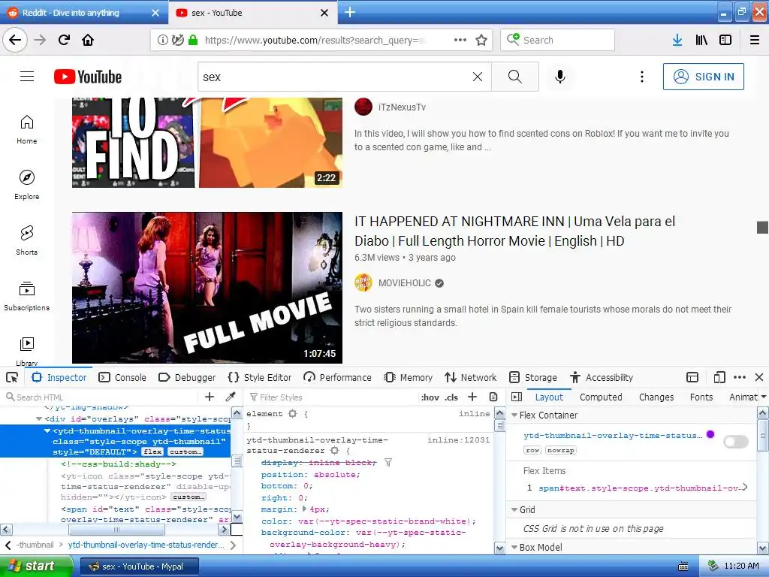
Task: Click the Windows start button
Action: (x=36, y=566)
